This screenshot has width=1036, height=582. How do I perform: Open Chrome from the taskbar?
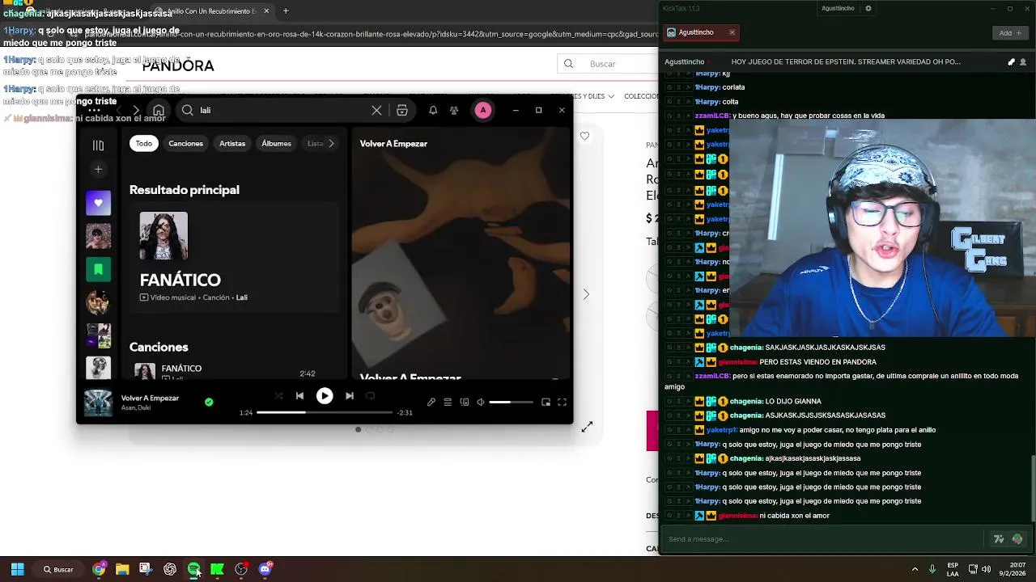pyautogui.click(x=99, y=569)
